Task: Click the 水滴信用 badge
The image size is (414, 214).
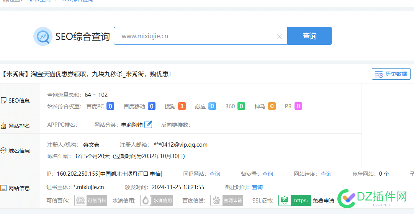Action: pyautogui.click(x=157, y=201)
